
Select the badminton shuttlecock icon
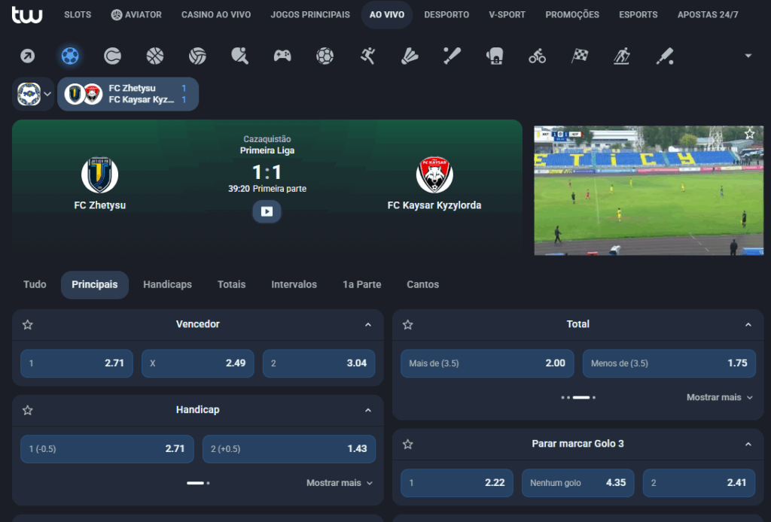click(410, 56)
